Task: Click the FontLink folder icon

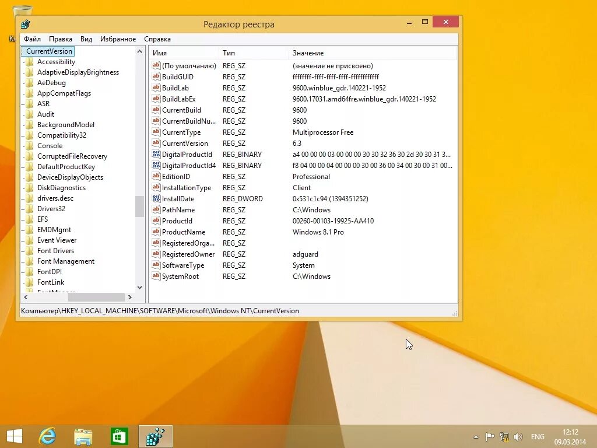Action: click(x=29, y=282)
